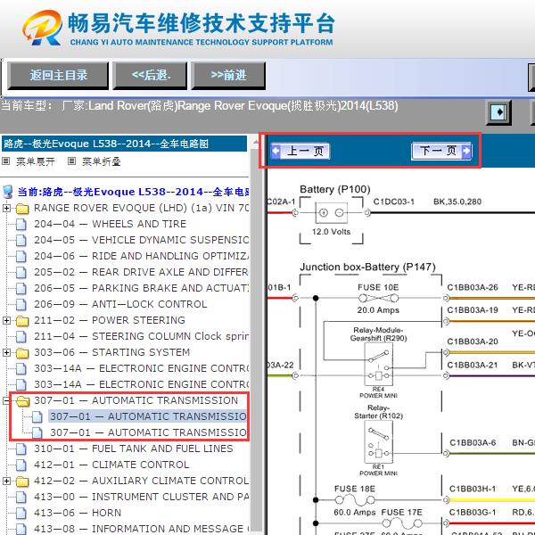Click the 菜单展开 list icon
This screenshot has width=535, height=535.
point(6,160)
